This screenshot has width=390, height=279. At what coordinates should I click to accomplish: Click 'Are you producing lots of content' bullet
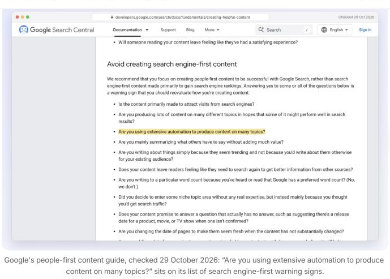[x=232, y=118]
